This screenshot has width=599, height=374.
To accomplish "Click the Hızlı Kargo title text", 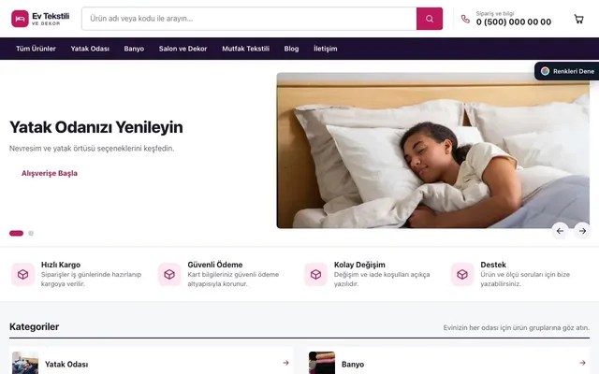I will (x=61, y=265).
